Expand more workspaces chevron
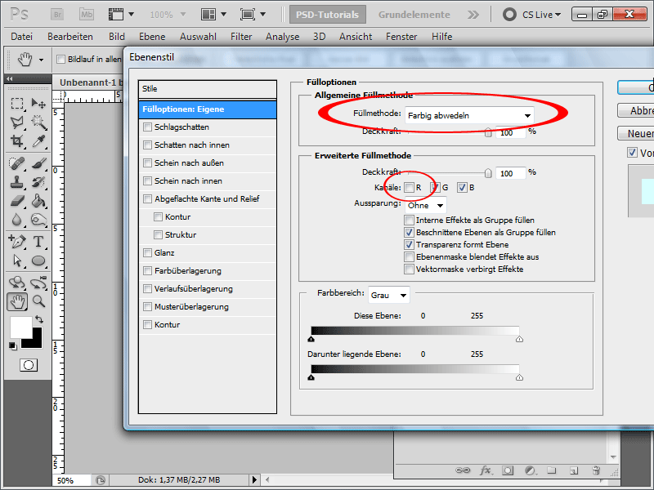The image size is (654, 490). coord(473,15)
